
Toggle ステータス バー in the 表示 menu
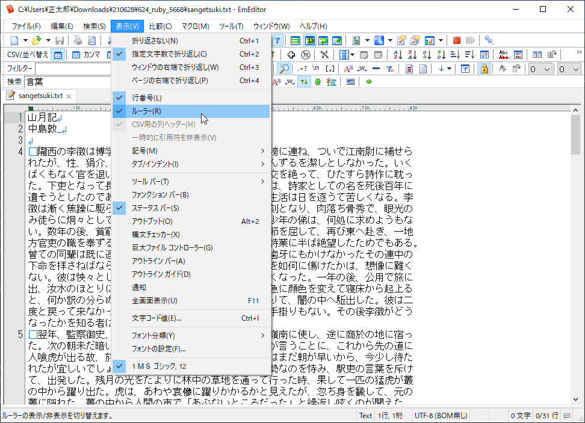coord(162,207)
